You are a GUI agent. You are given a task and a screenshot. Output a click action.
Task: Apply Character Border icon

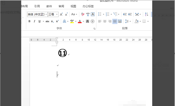[93, 14]
